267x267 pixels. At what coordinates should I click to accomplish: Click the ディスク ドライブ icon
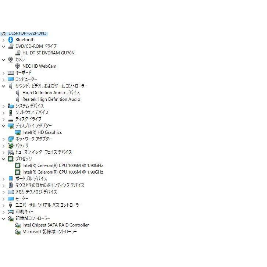coord(11,120)
